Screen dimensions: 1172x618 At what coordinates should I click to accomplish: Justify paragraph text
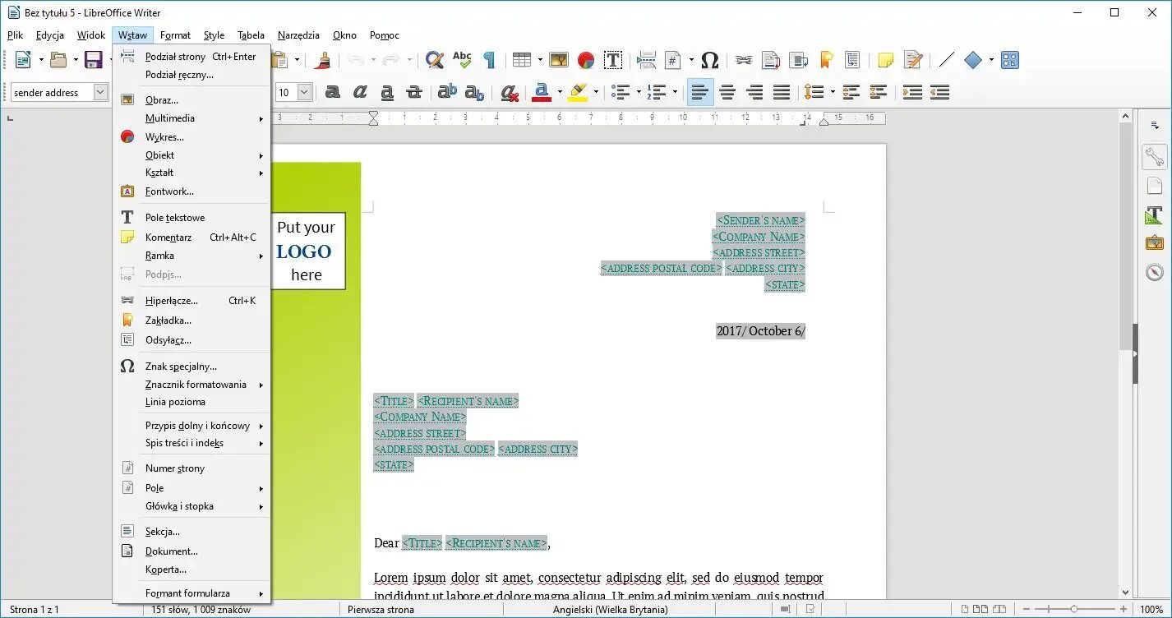coord(782,92)
